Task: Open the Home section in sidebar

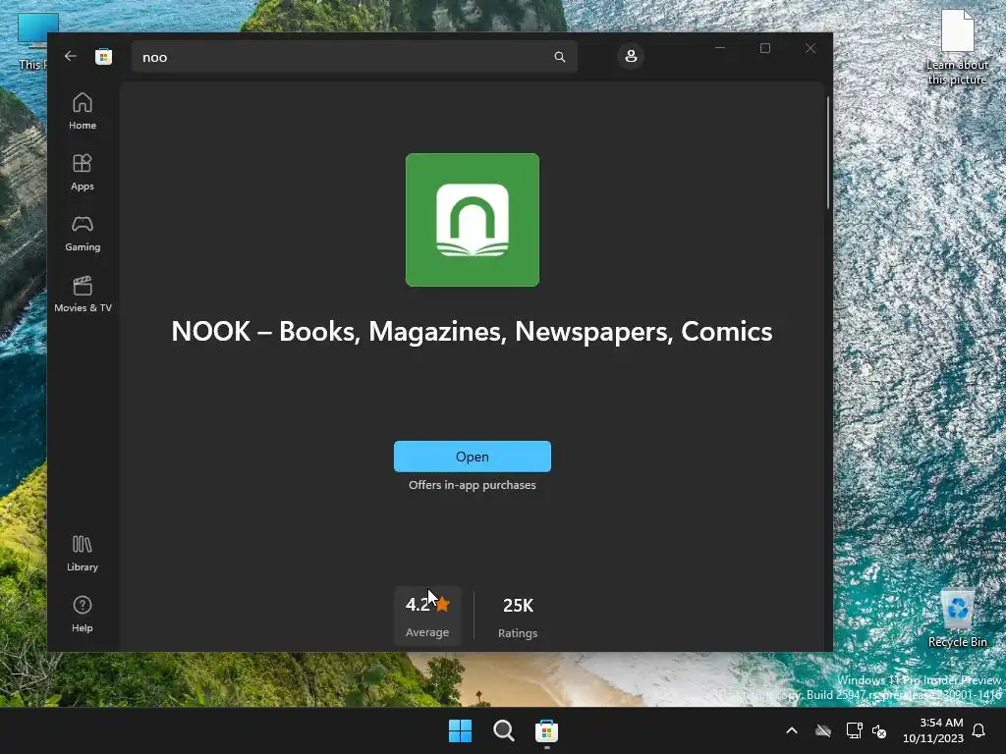Action: 83,111
